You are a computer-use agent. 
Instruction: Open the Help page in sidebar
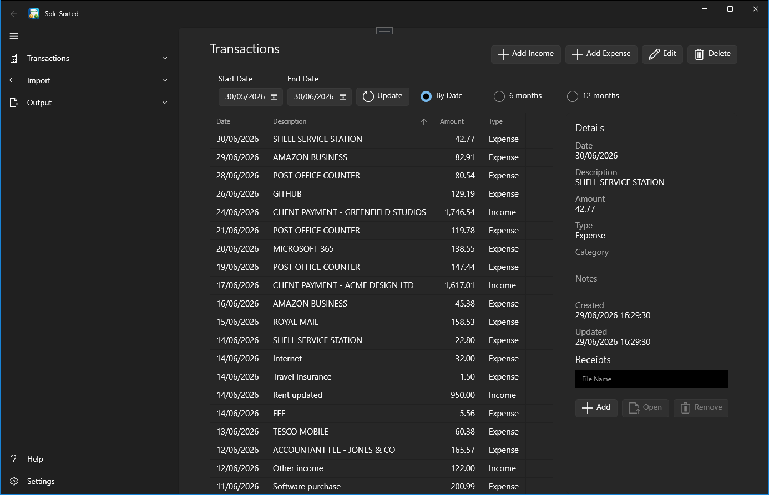click(x=35, y=459)
